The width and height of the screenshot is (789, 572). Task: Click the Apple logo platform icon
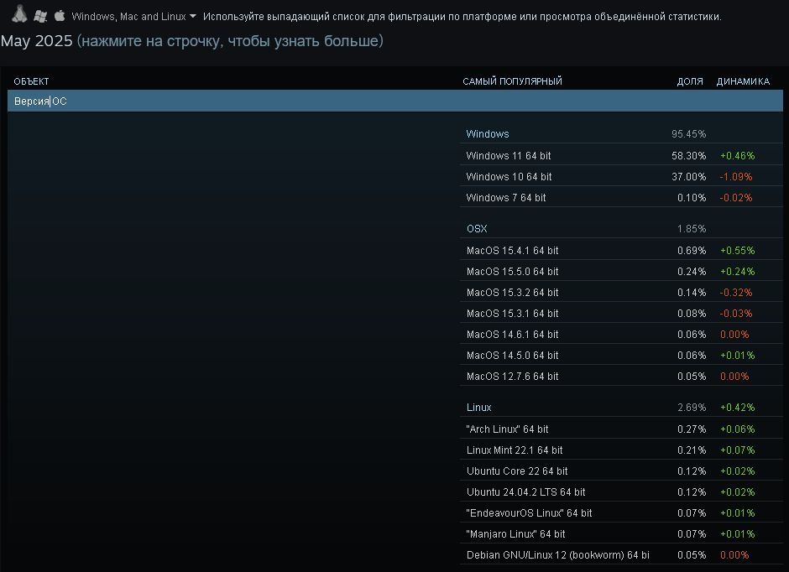(x=60, y=16)
